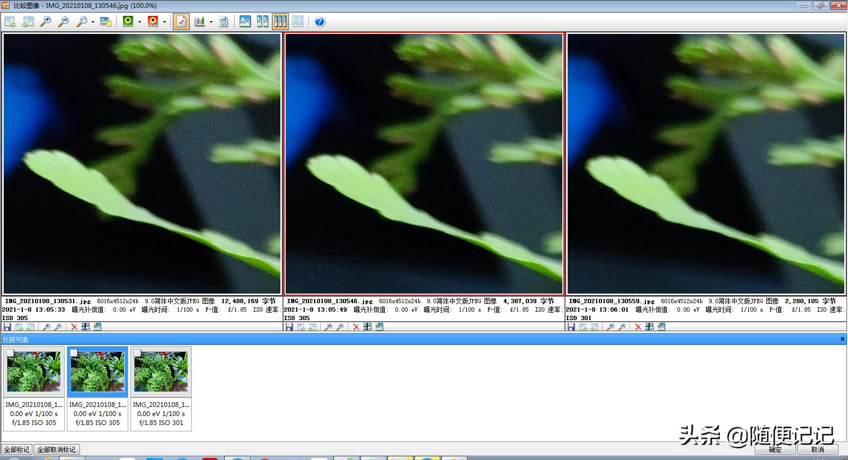Click previous image icon under 130559 panel
848x460 pixels.
[583, 327]
